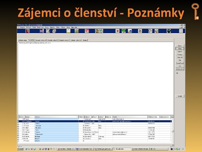Click the head with question mark help icon
The height and width of the screenshot is (152, 202).
point(169,31)
